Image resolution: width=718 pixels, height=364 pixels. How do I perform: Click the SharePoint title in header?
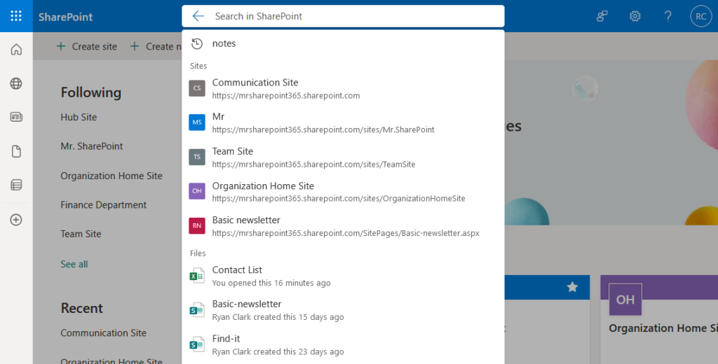(x=65, y=17)
